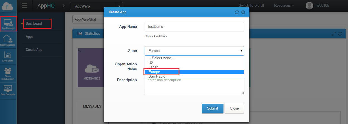This screenshot has width=348, height=124.
Task: Close the Create App dialog with the X icon
Action: click(x=243, y=12)
